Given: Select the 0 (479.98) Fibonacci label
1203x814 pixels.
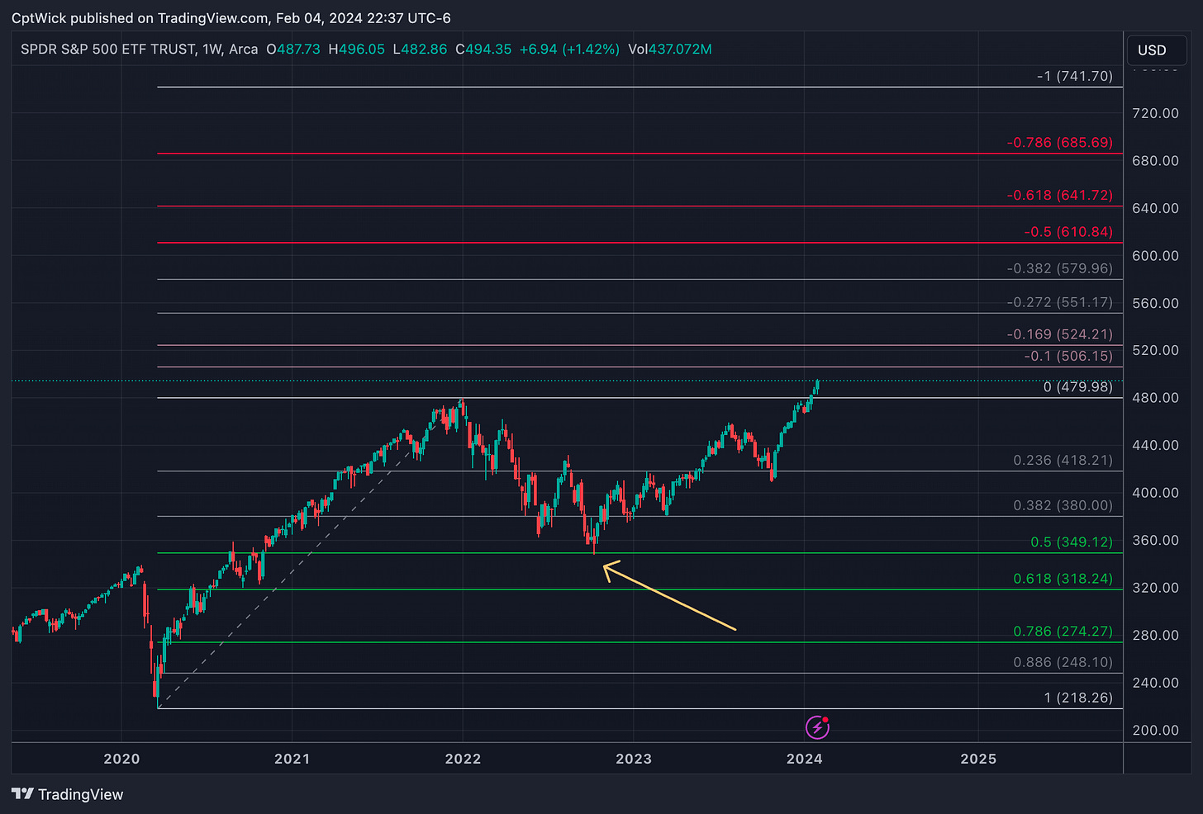Looking at the screenshot, I should (x=1078, y=386).
